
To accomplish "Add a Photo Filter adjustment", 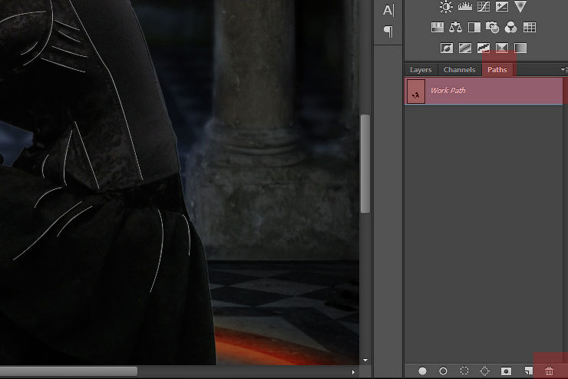I will tap(493, 28).
